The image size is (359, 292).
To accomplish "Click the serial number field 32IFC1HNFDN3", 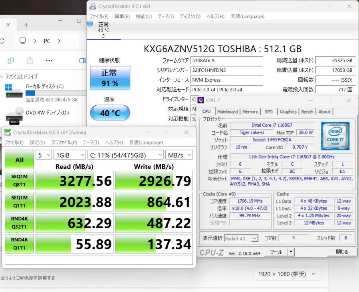I will click(x=227, y=70).
